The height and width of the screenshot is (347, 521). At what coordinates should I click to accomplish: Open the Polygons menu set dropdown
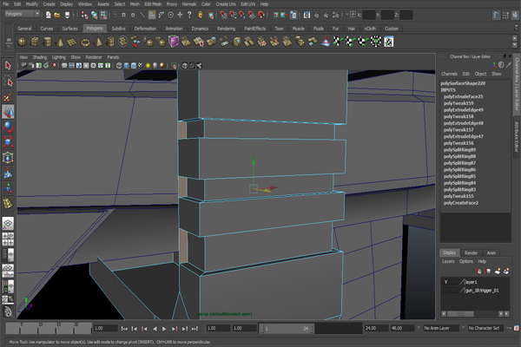[23, 14]
